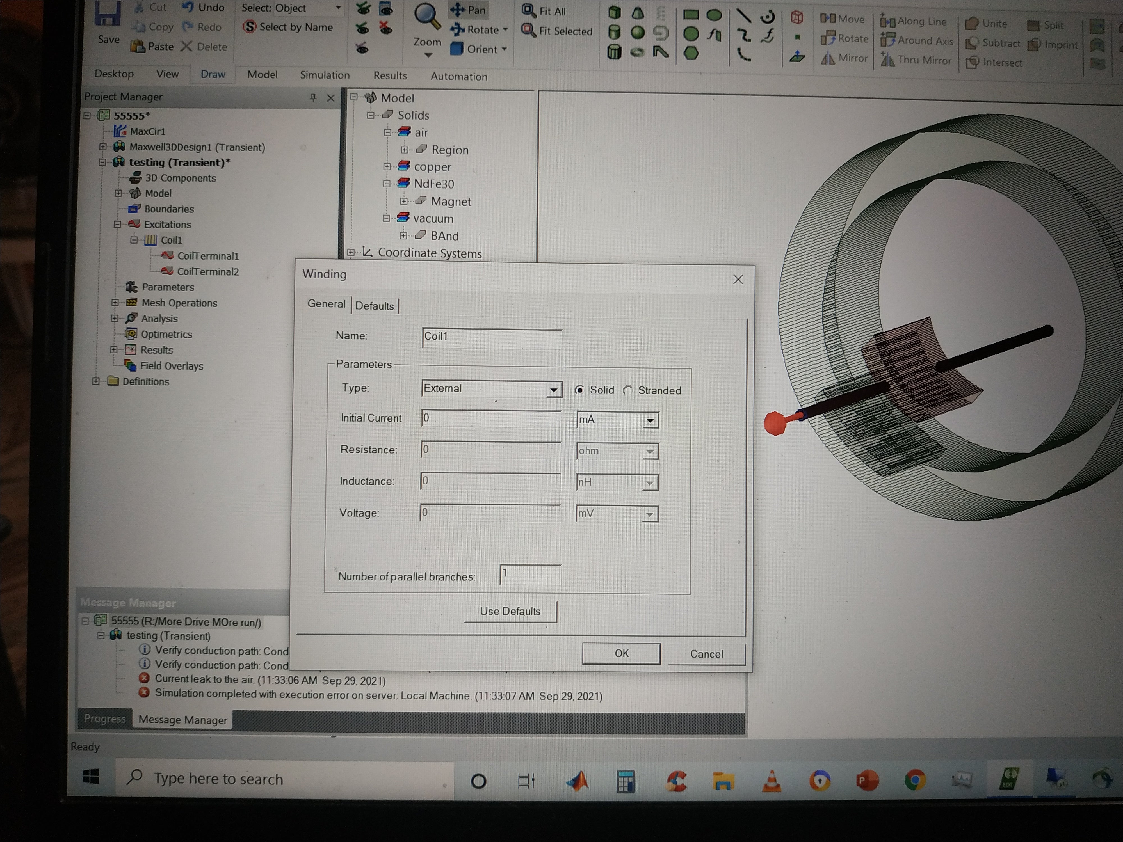
Task: Expand the copper material node
Action: pyautogui.click(x=387, y=166)
